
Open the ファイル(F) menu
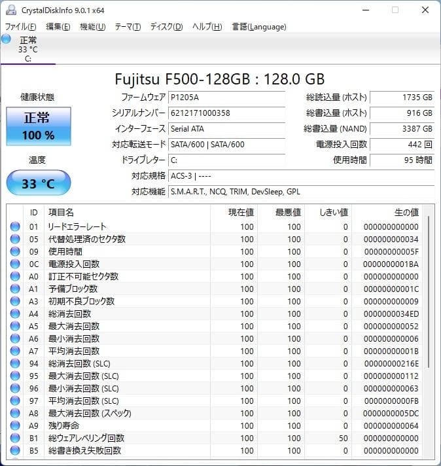[x=21, y=27]
